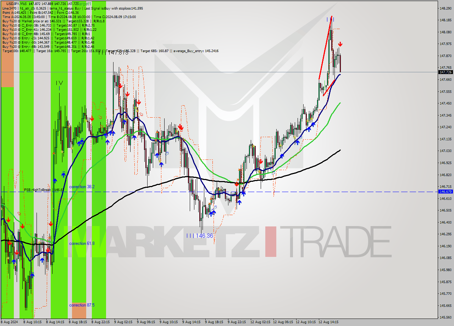Viewport: 454px width, 326px height.
Task: Select the 'Buy %10 @ Entry -23: 144.925' line
Action: tap(48, 38)
